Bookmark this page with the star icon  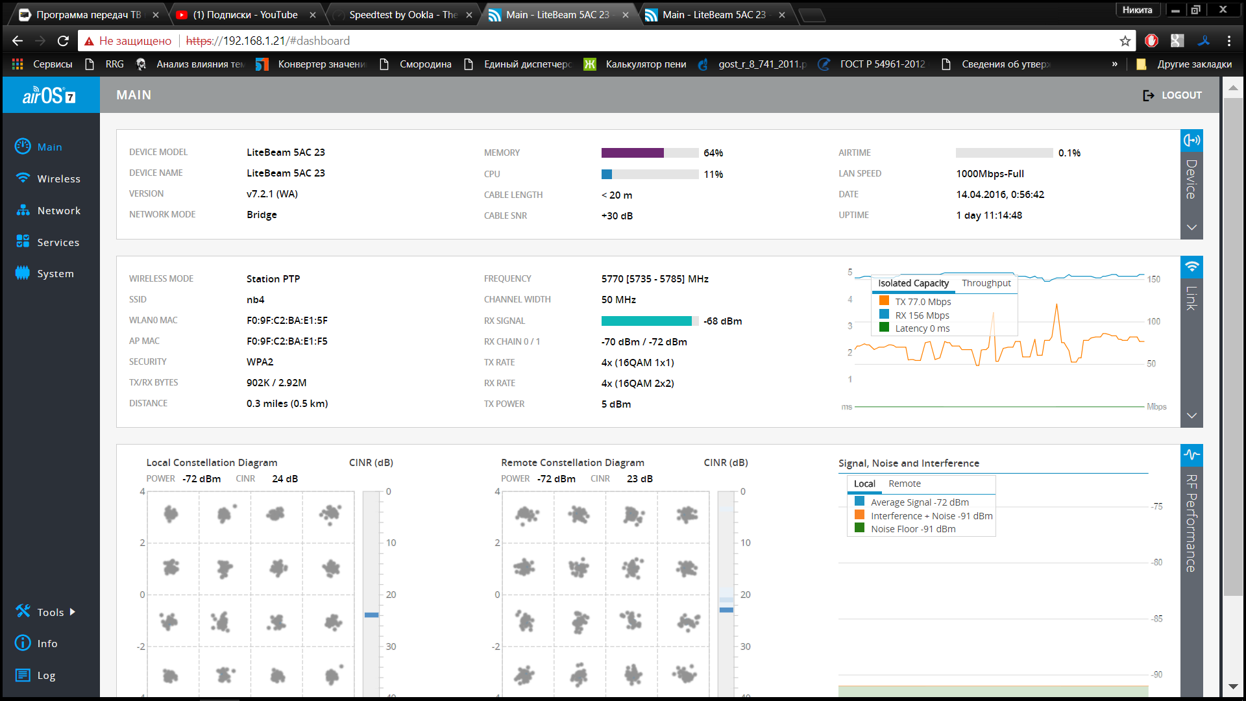click(x=1125, y=41)
